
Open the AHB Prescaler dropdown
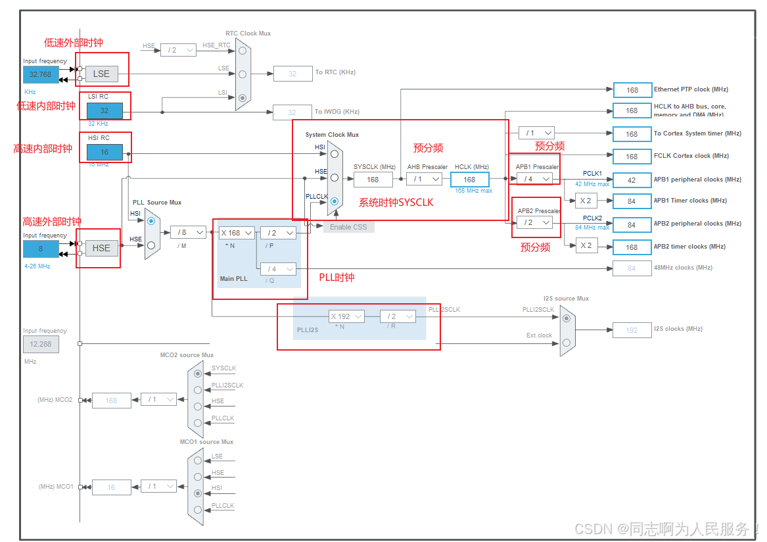424,179
